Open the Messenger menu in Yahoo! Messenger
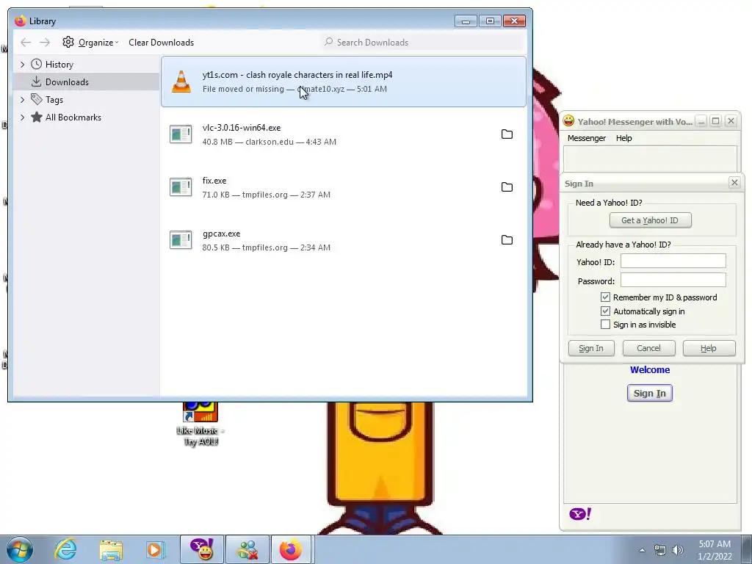 coord(587,138)
